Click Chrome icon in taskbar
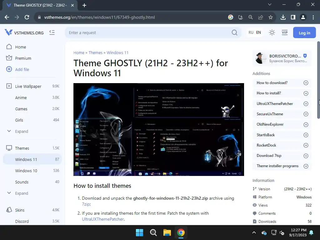The width and height of the screenshot is (320, 240). 181,232
